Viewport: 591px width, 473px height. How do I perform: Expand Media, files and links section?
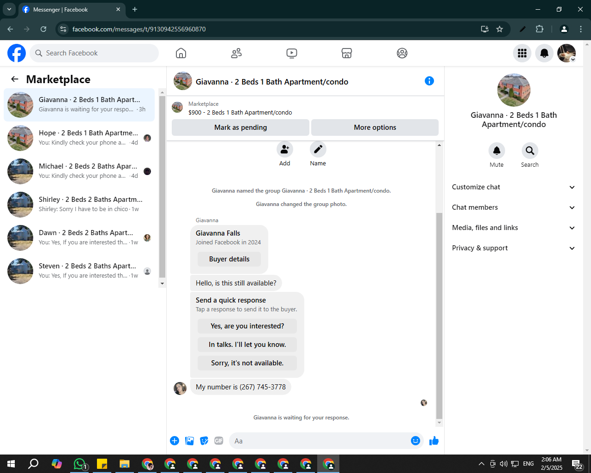(514, 228)
